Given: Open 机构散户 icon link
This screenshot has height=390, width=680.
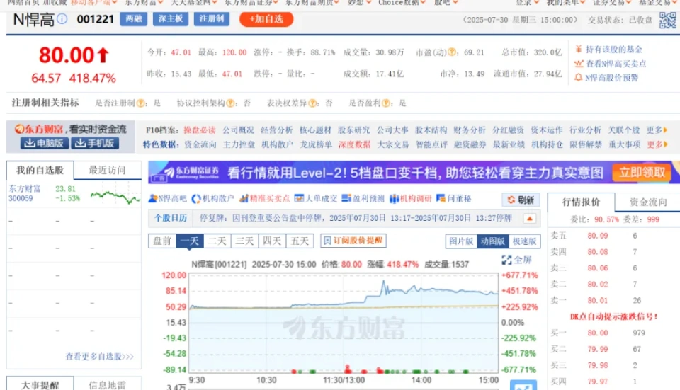Looking at the screenshot, I should [213, 198].
